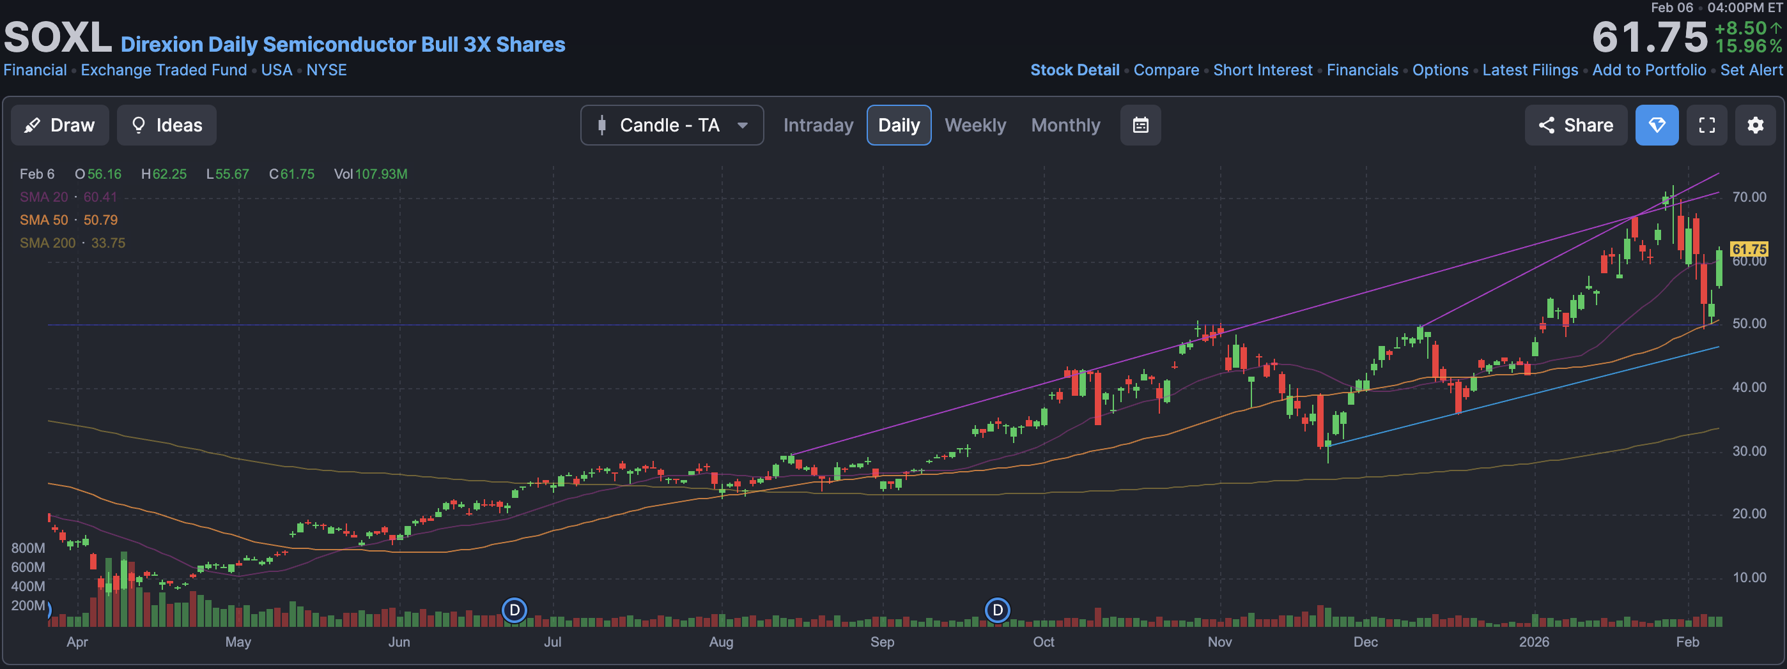
Task: Switch to Monthly timeframe
Action: click(1065, 125)
